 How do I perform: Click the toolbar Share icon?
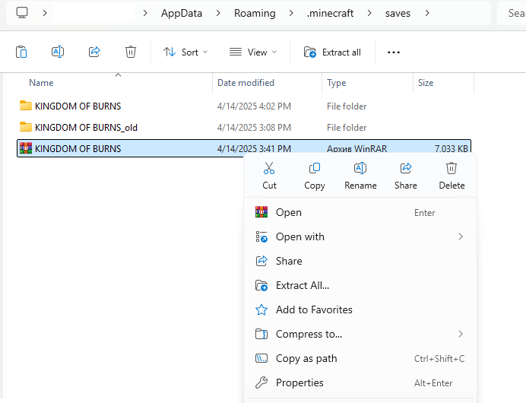click(x=94, y=52)
